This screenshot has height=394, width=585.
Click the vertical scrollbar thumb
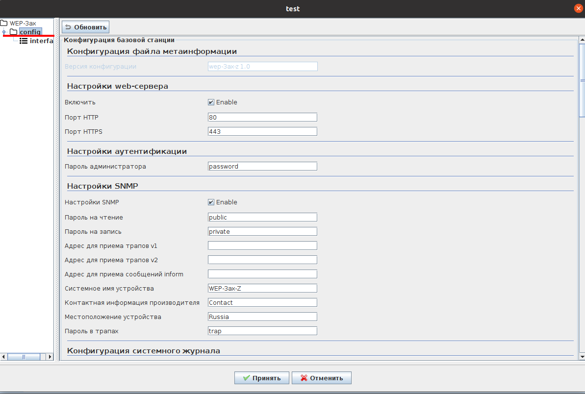[x=582, y=81]
